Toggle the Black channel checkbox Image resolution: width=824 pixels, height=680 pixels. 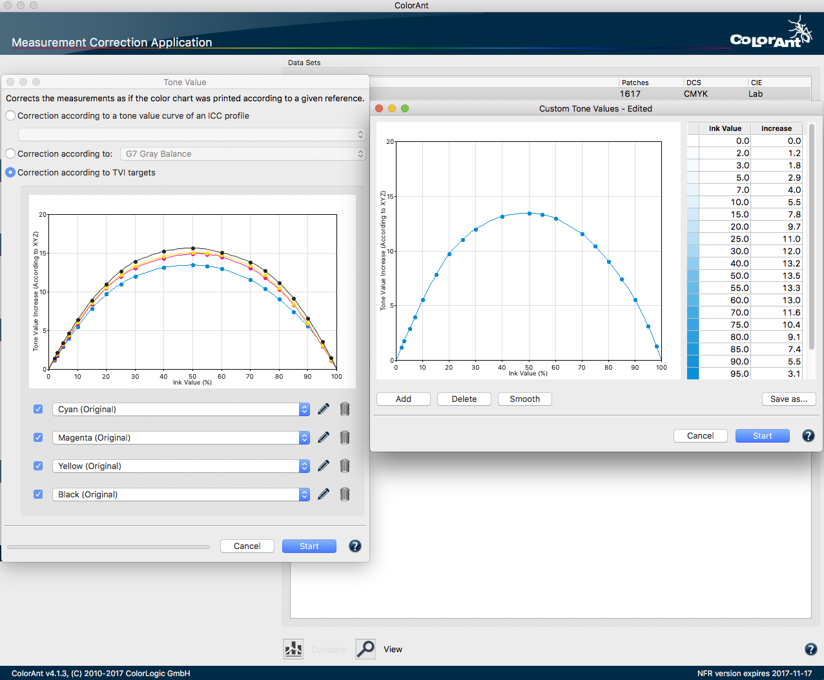pyautogui.click(x=38, y=494)
